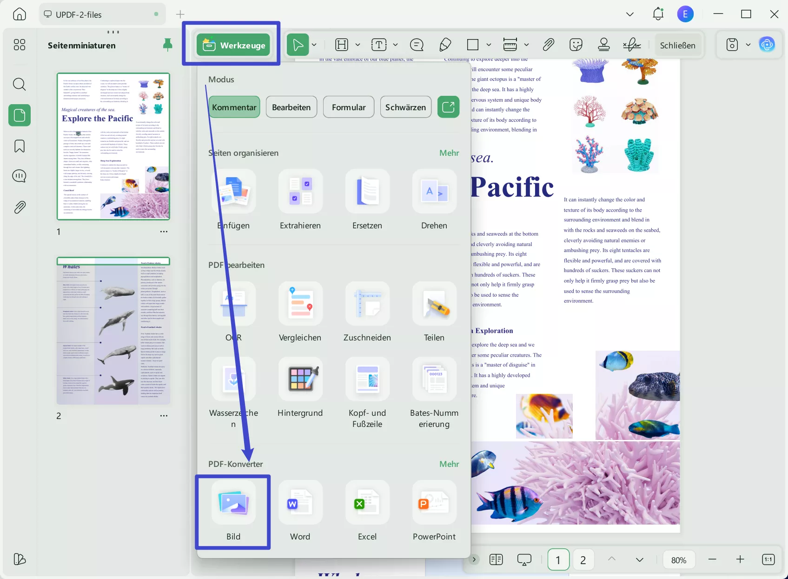
Task: Open the Bates-Nummerierung tool
Action: click(x=434, y=393)
